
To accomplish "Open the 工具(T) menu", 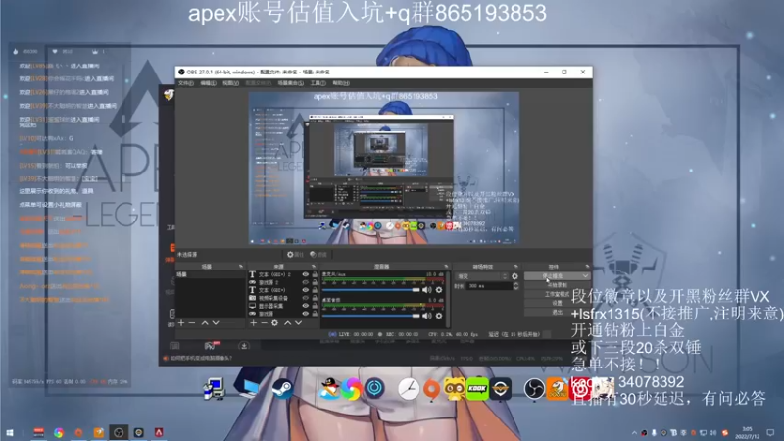I will pos(318,83).
